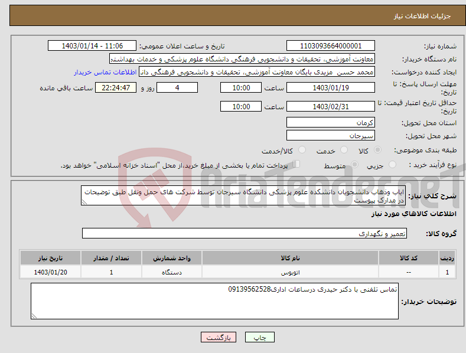Click the remaining days field showing 4
Viewport: 466px width, 353px height.
[177, 87]
